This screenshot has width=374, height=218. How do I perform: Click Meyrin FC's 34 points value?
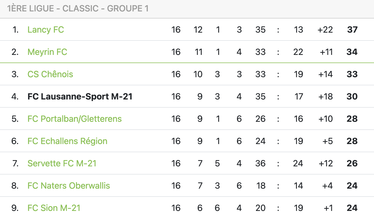click(352, 52)
